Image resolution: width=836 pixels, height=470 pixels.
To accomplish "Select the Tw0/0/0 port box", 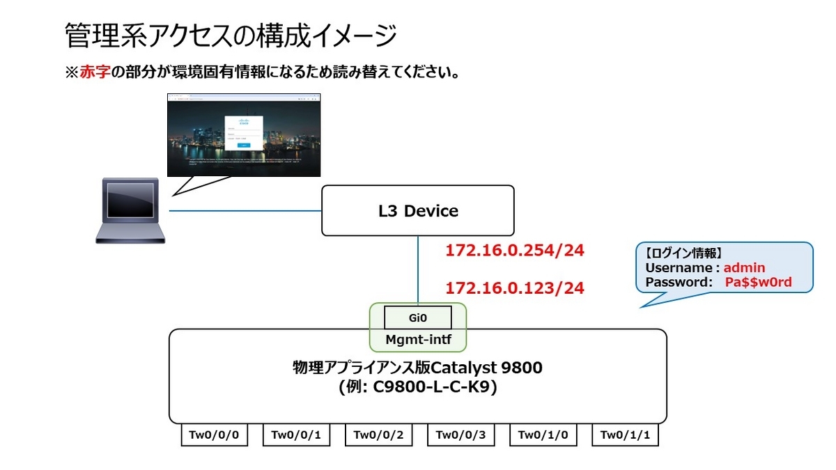I will click(x=214, y=435).
